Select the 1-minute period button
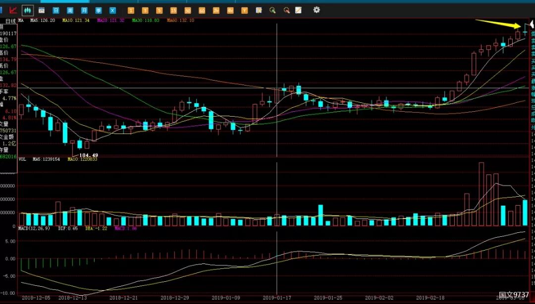 point(131,10)
